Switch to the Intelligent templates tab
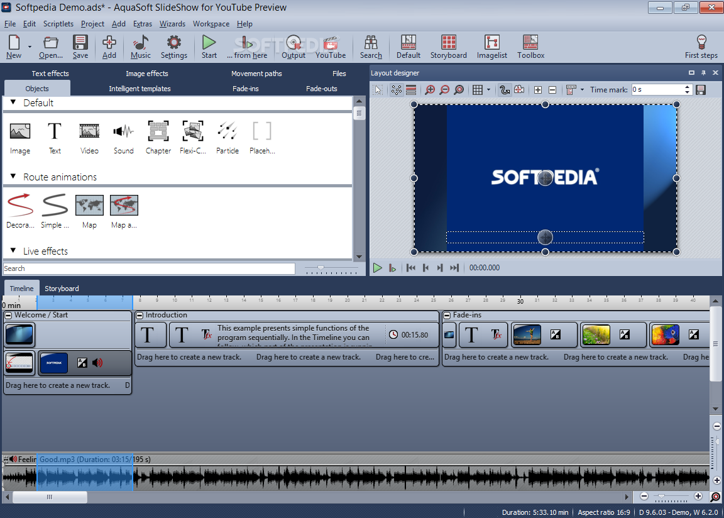The width and height of the screenshot is (724, 518). tap(140, 89)
